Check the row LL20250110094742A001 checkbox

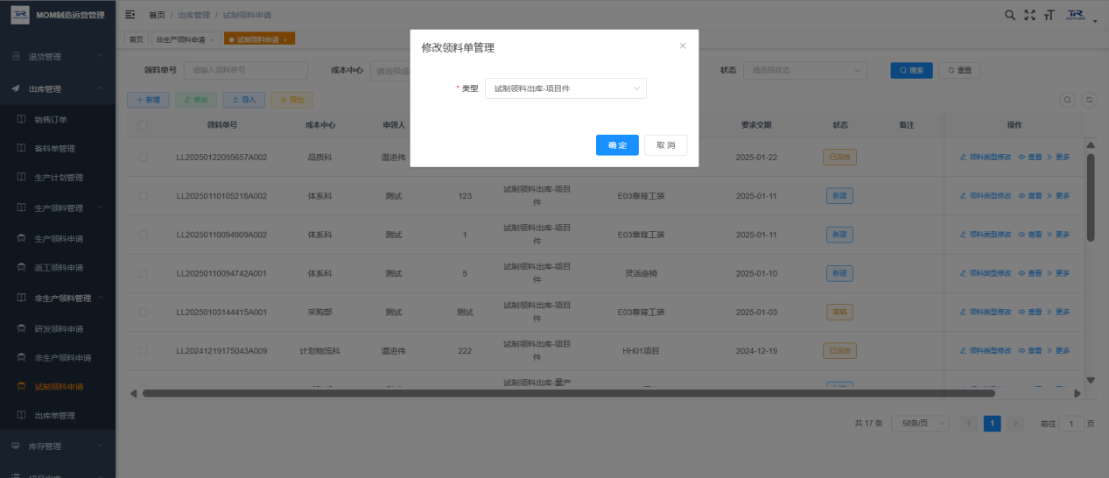(143, 273)
